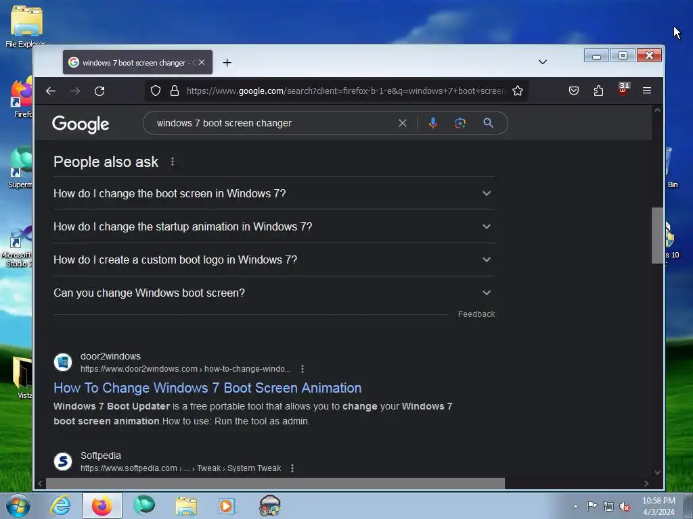Save page to Pocket
693x519 pixels.
point(574,91)
